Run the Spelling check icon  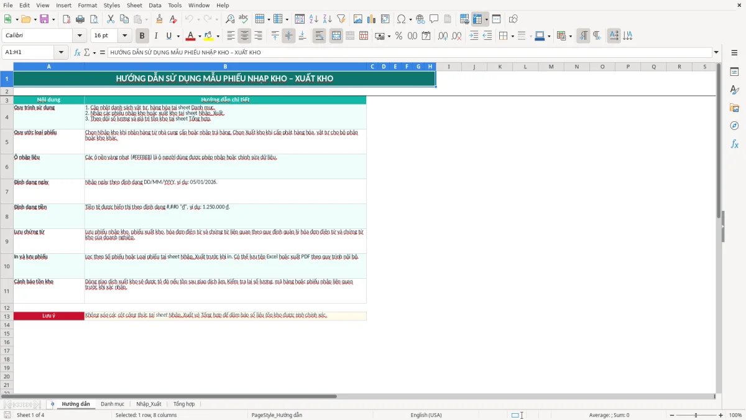pyautogui.click(x=244, y=19)
